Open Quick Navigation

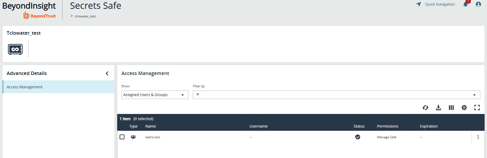click(440, 4)
